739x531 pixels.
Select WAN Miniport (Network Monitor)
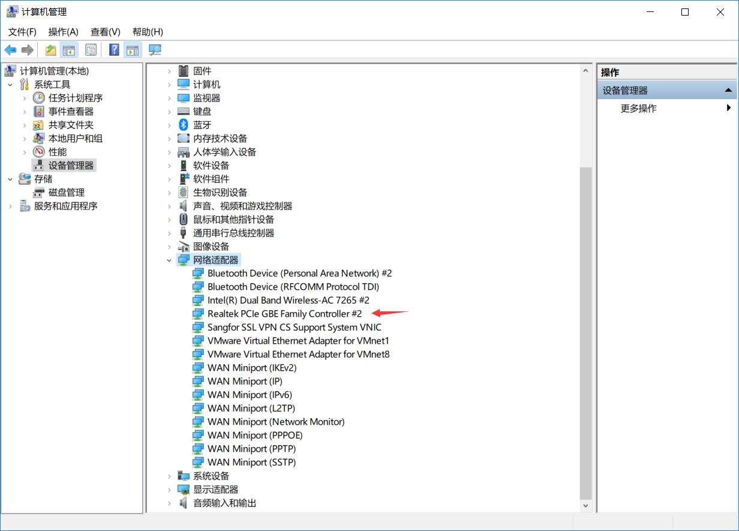tap(276, 422)
